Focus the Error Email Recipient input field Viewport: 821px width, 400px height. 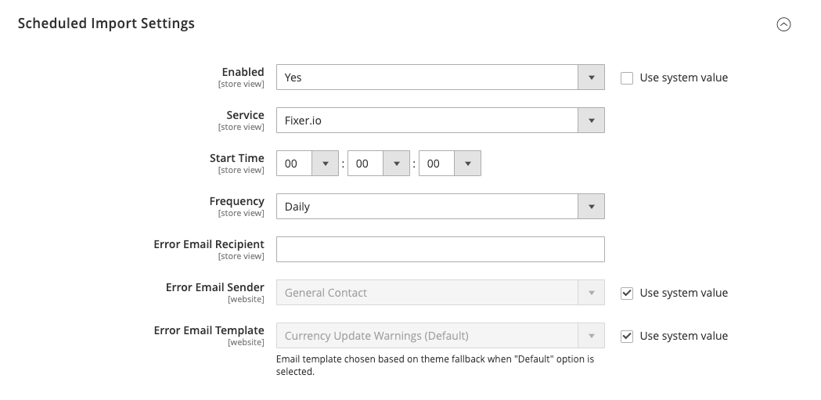tap(441, 249)
